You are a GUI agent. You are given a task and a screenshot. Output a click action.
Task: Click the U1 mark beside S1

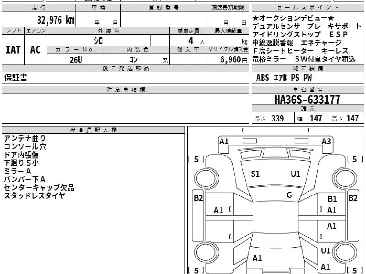[x=296, y=174]
